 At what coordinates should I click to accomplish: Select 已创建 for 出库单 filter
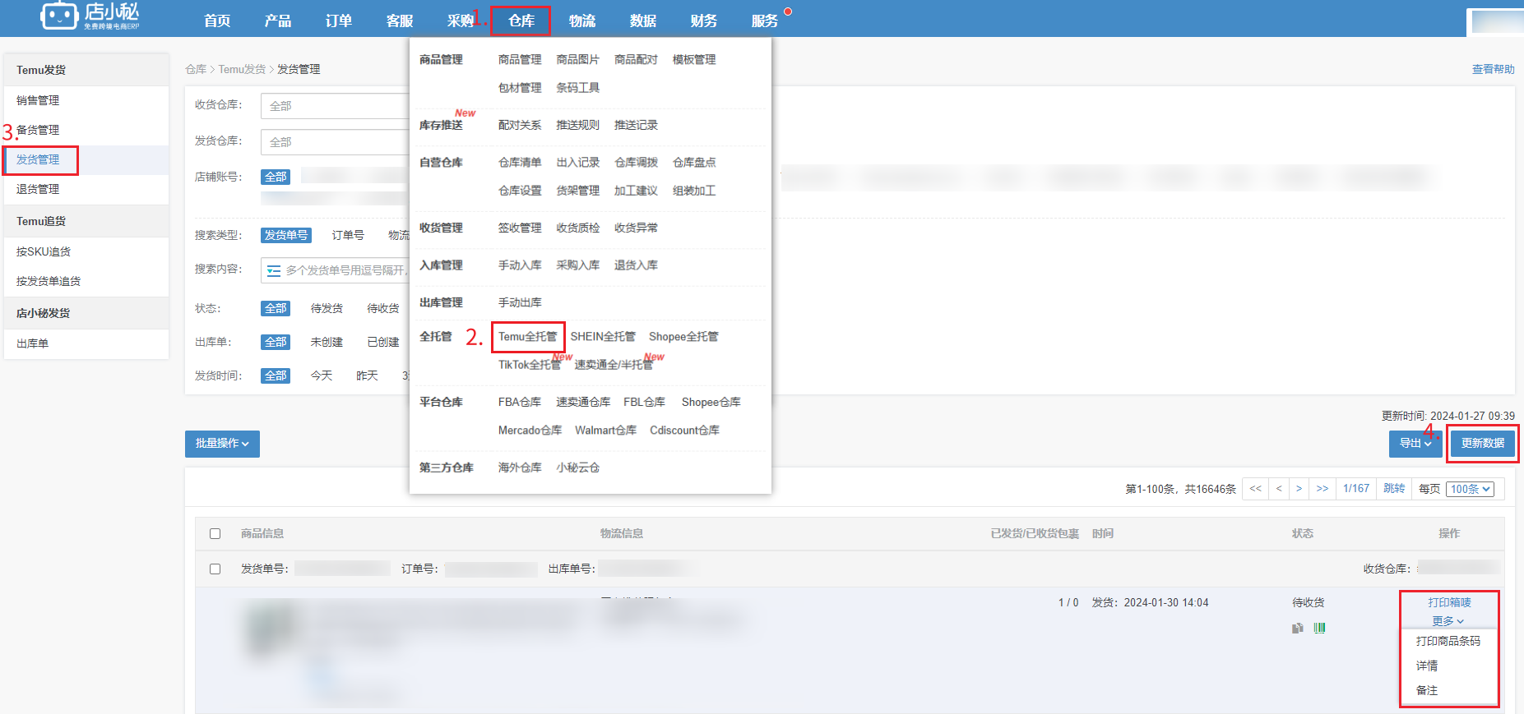(383, 342)
